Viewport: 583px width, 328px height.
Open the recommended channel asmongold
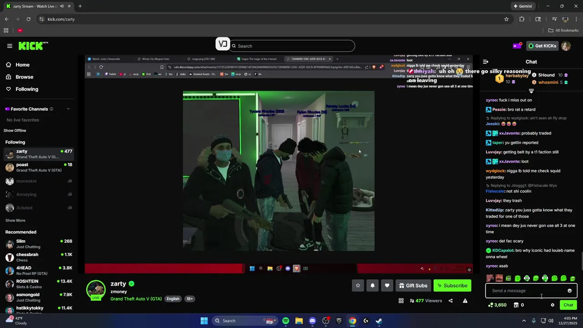click(x=39, y=297)
